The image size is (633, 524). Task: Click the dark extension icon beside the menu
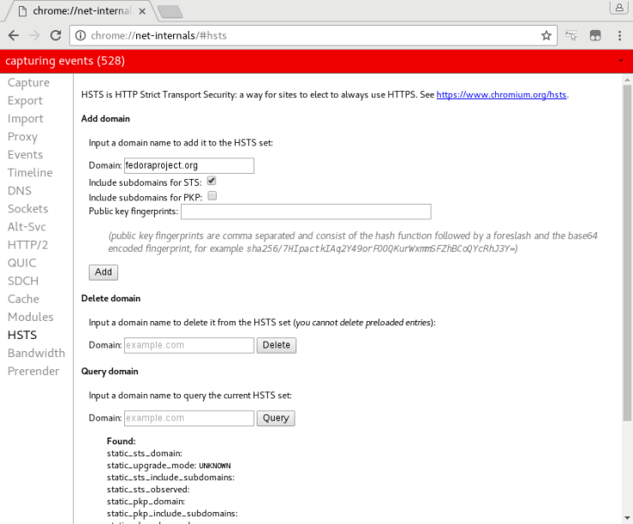[x=595, y=35]
